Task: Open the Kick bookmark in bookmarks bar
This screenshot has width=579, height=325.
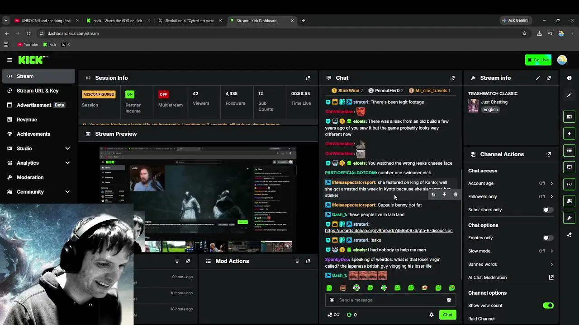Action: (50, 45)
